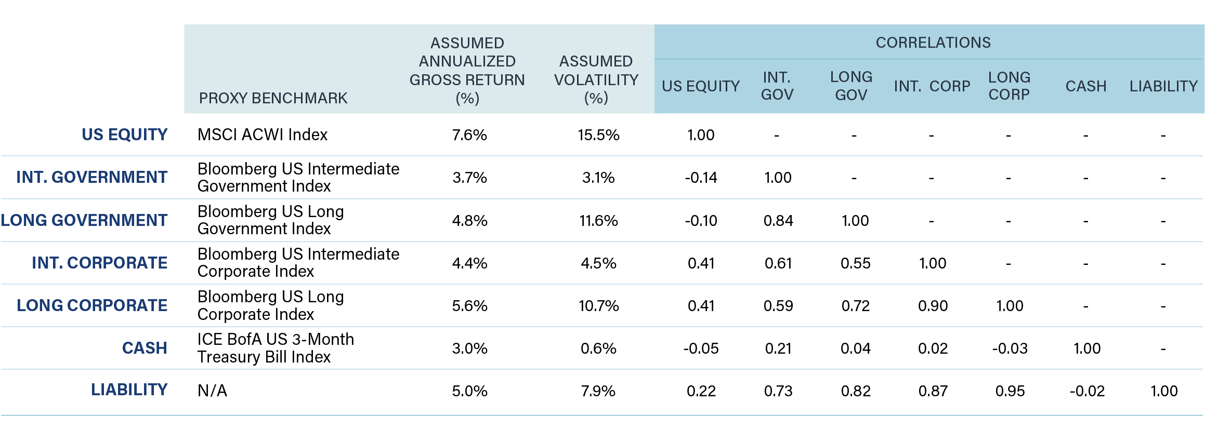Screen dimensions: 1205x429
Task: Select ICE BofA US 3-Month Treasury Bill cell
Action: tap(275, 348)
